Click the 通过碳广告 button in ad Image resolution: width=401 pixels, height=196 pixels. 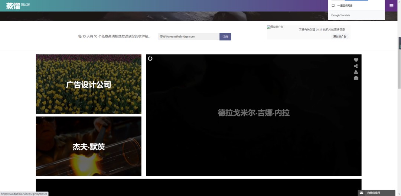coord(340,36)
